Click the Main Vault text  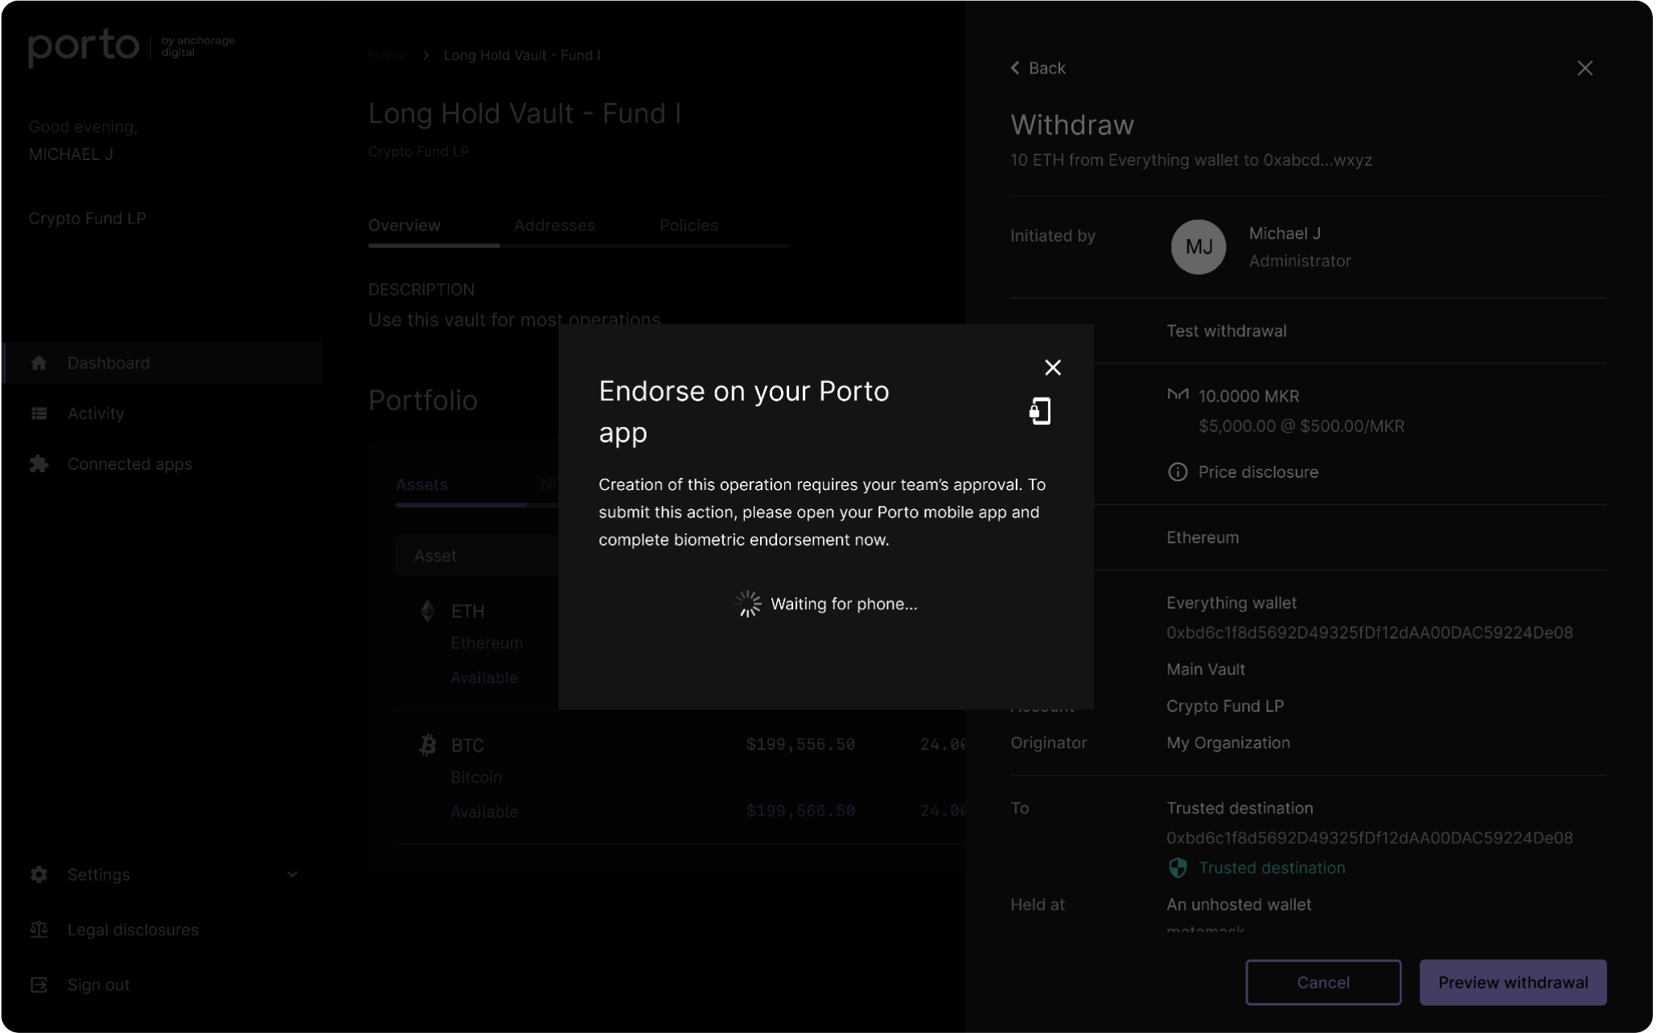pyautogui.click(x=1206, y=669)
